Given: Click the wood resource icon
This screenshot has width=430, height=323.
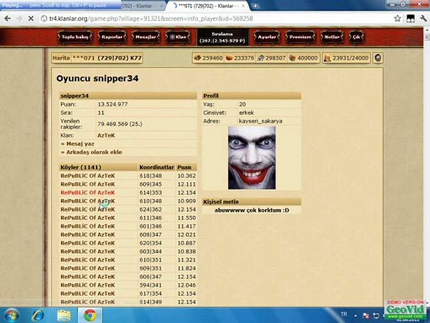Looking at the screenshot, I should tap(198, 58).
